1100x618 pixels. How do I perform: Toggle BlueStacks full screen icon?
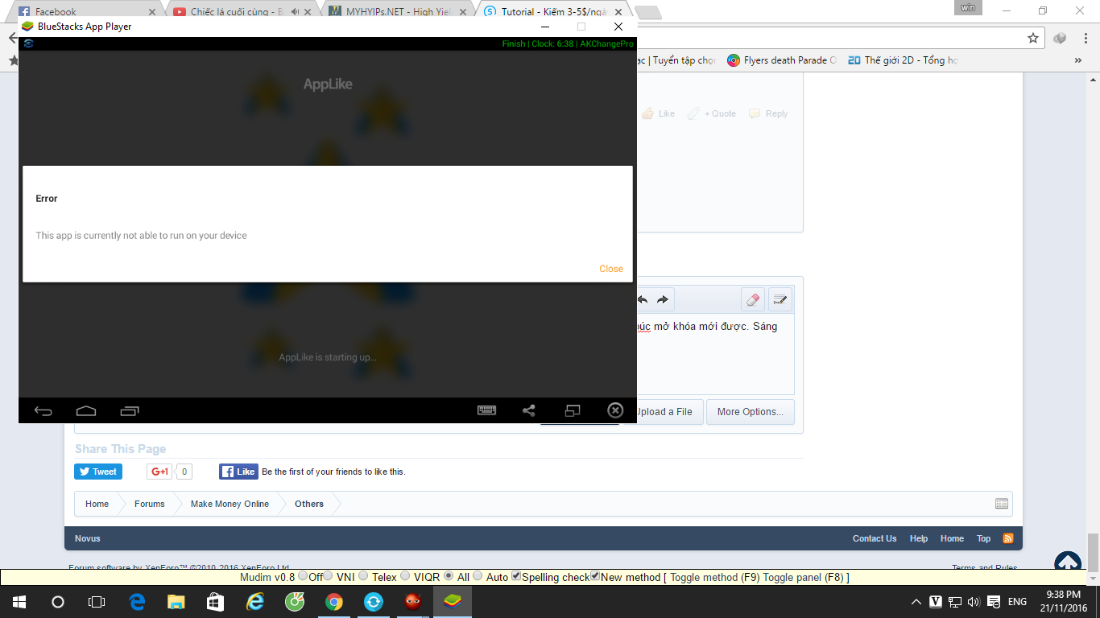coord(573,410)
